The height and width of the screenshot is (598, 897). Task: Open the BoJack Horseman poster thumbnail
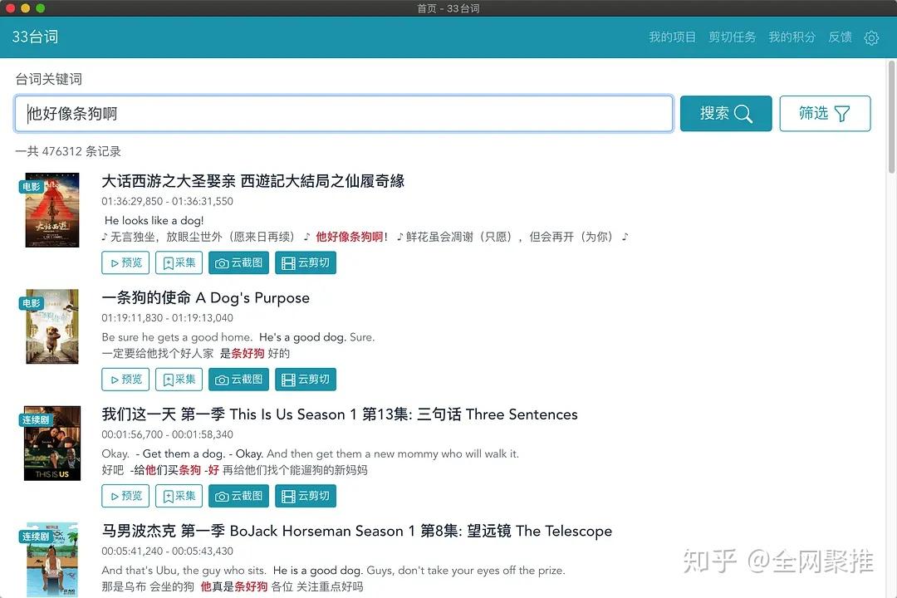52,560
